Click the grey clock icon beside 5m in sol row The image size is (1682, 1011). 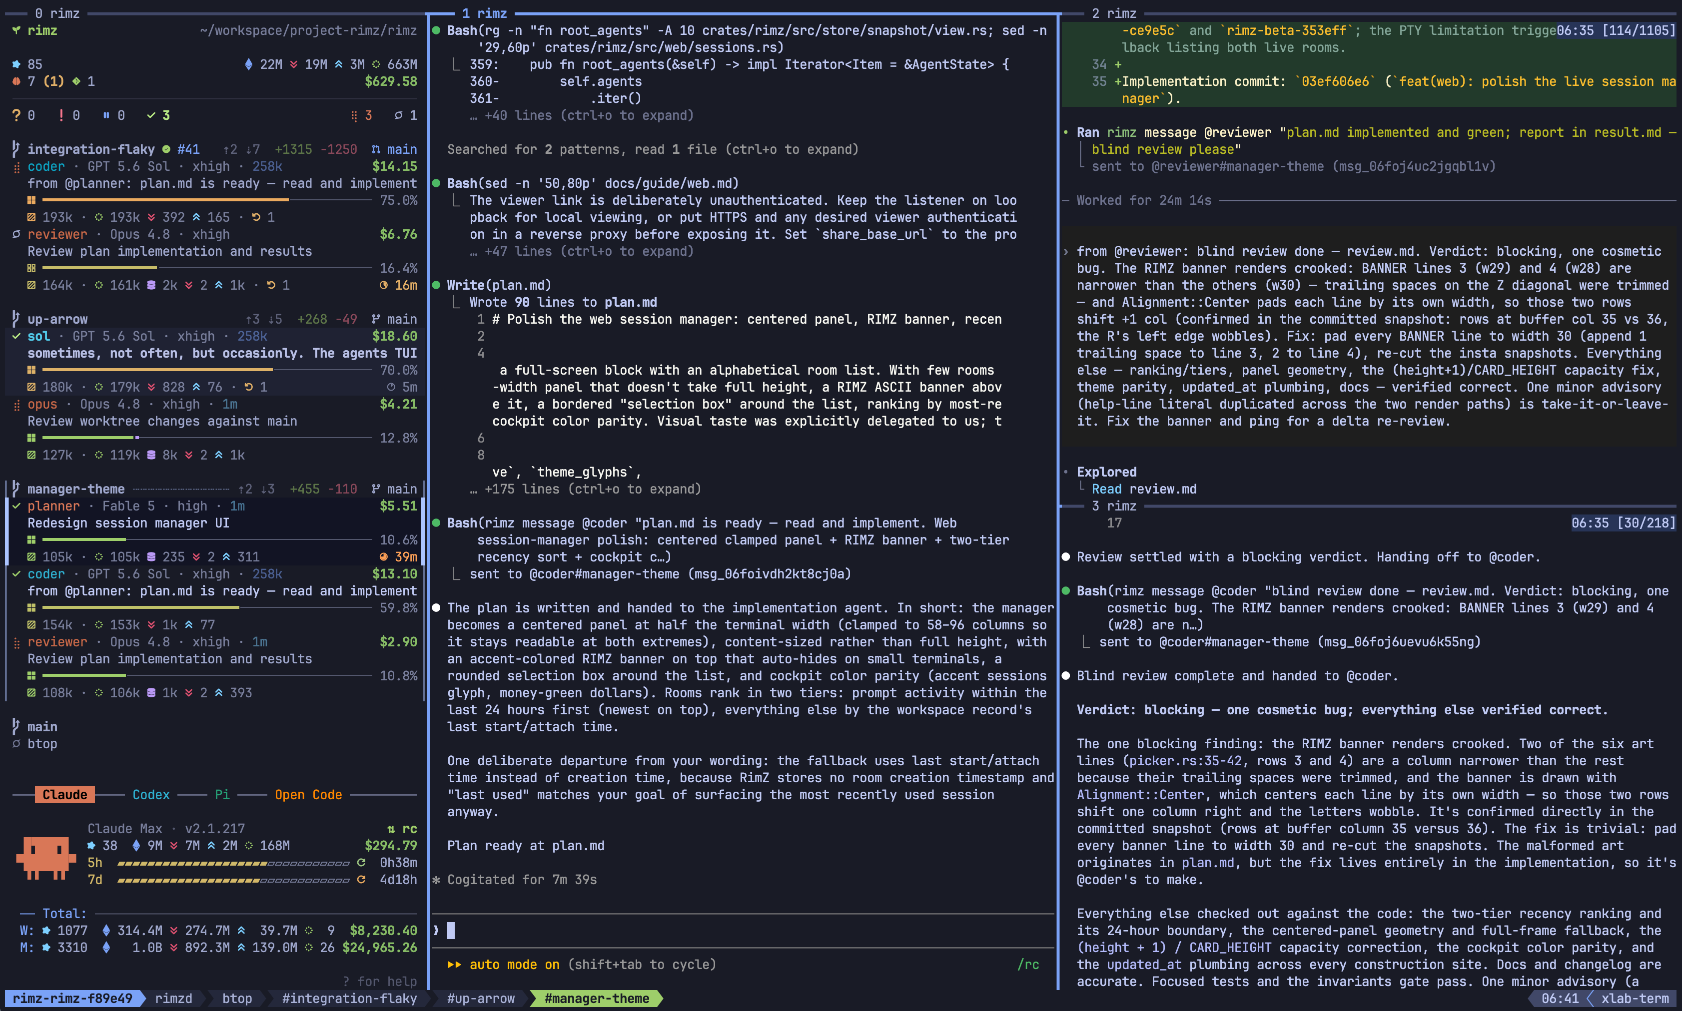(x=391, y=387)
